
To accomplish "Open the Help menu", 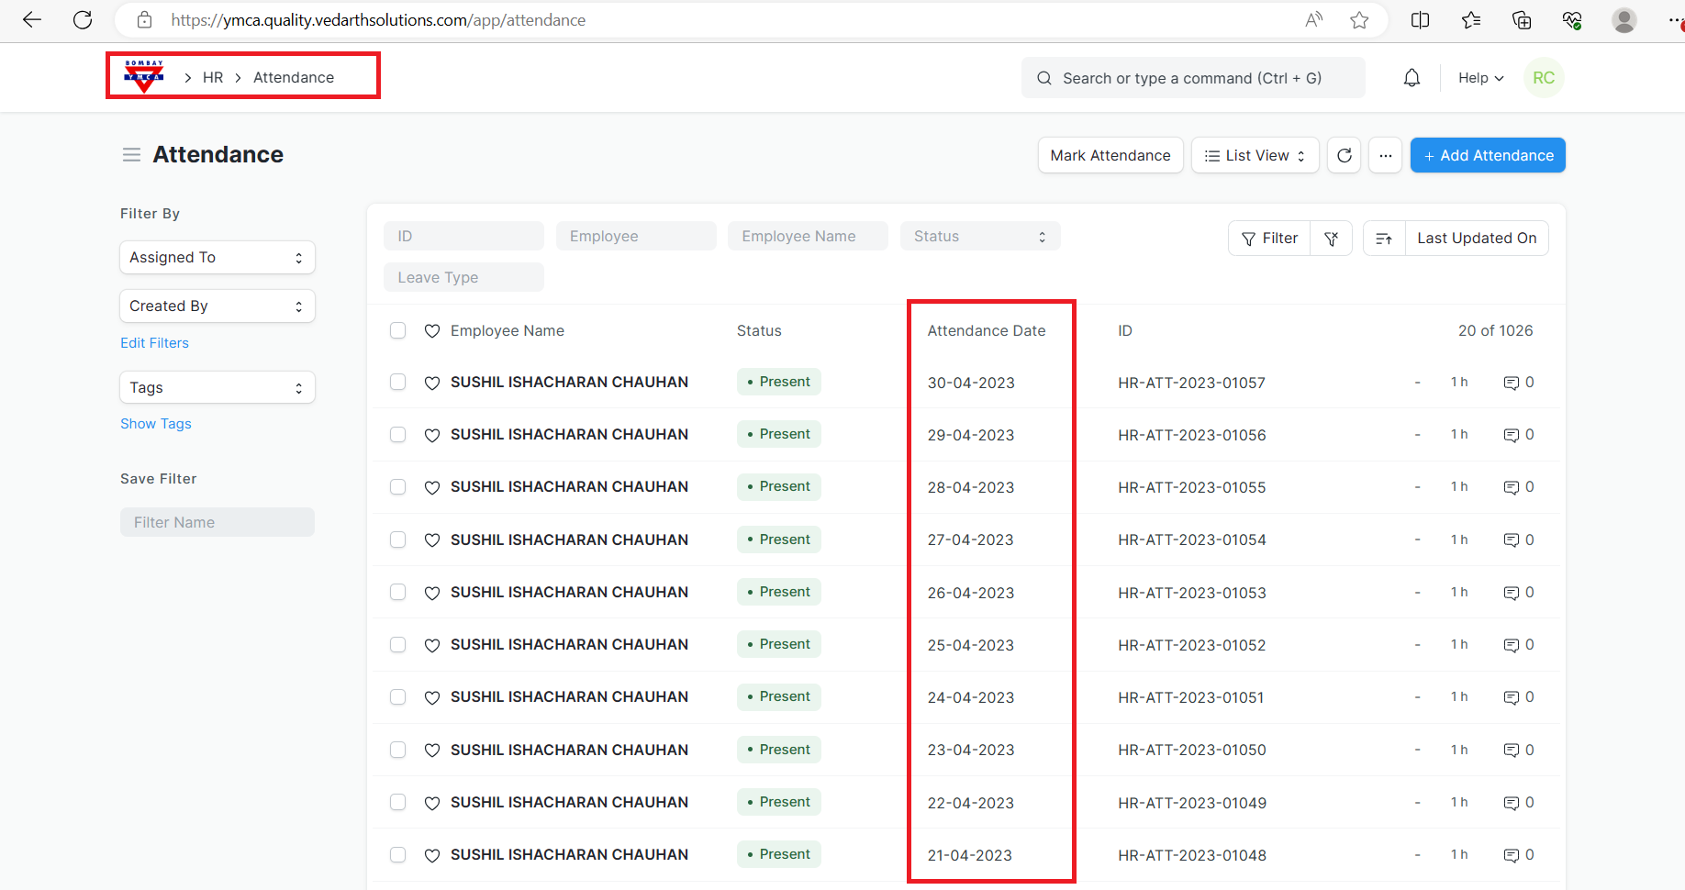I will click(1480, 78).
